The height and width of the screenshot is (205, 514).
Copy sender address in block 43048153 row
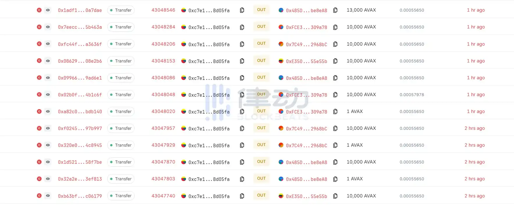pyautogui.click(x=242, y=61)
